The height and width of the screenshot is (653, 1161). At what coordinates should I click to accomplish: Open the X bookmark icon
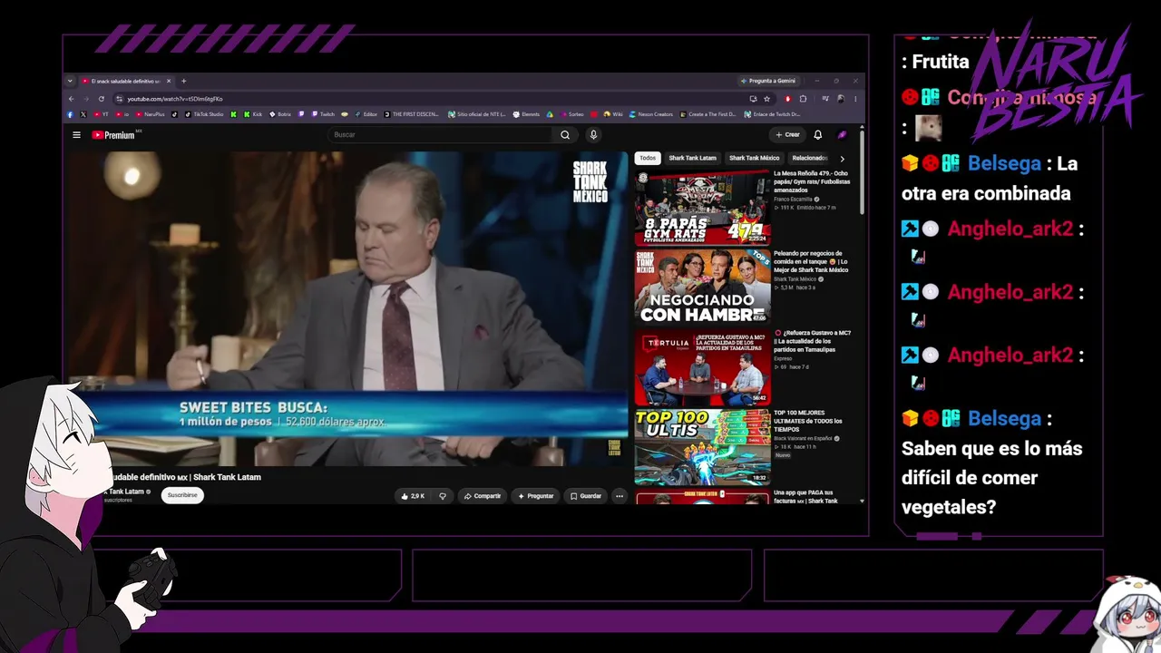click(x=83, y=114)
